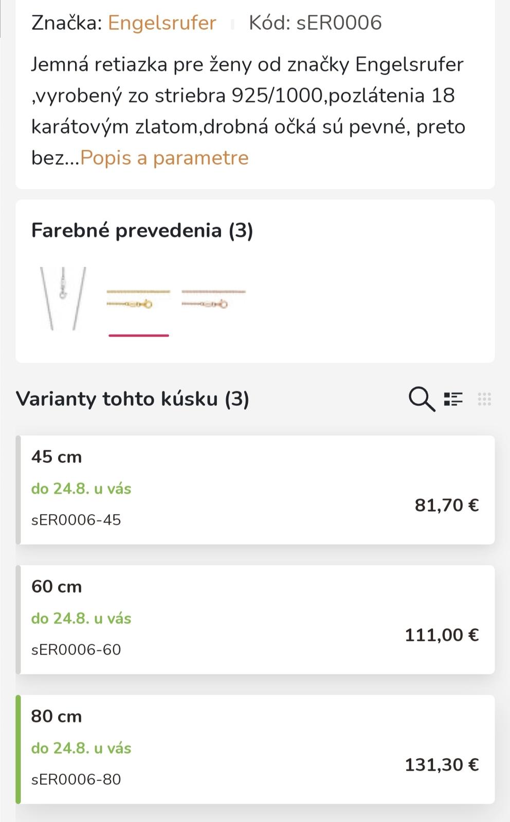Switch variants to list view
510x822 pixels.
(x=453, y=399)
